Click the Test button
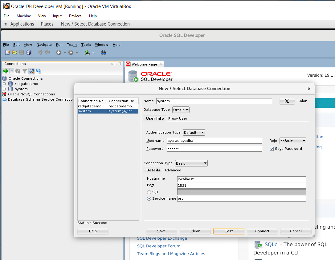The image size is (335, 260). click(229, 231)
